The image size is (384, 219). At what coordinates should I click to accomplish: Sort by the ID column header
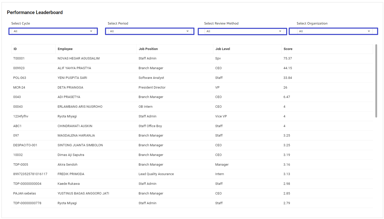[33, 49]
